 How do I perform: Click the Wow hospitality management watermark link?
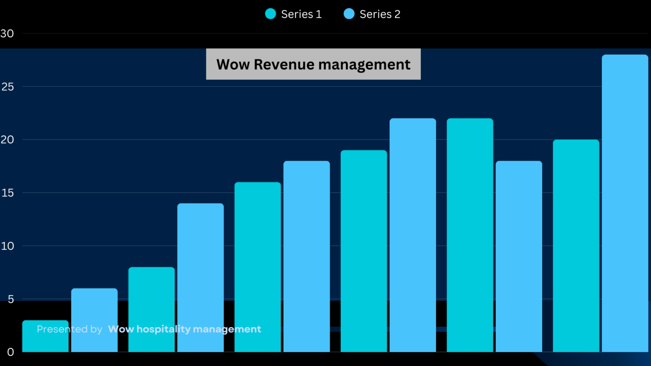[184, 329]
